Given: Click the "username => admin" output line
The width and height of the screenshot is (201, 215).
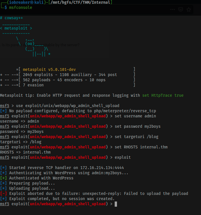Looking at the screenshot, I should [19, 121].
